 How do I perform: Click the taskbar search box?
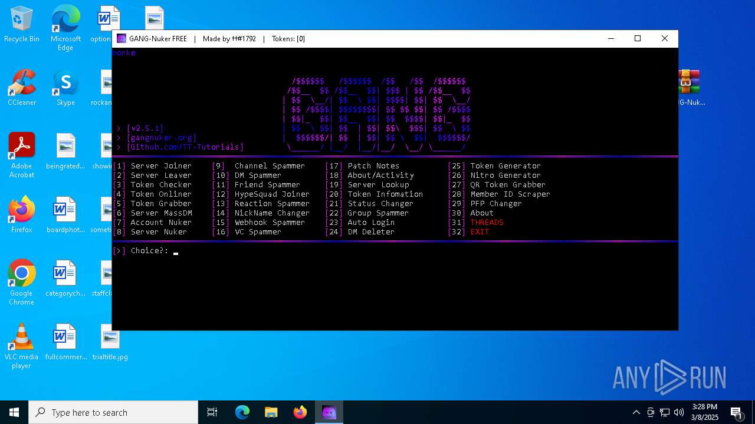[x=113, y=412]
